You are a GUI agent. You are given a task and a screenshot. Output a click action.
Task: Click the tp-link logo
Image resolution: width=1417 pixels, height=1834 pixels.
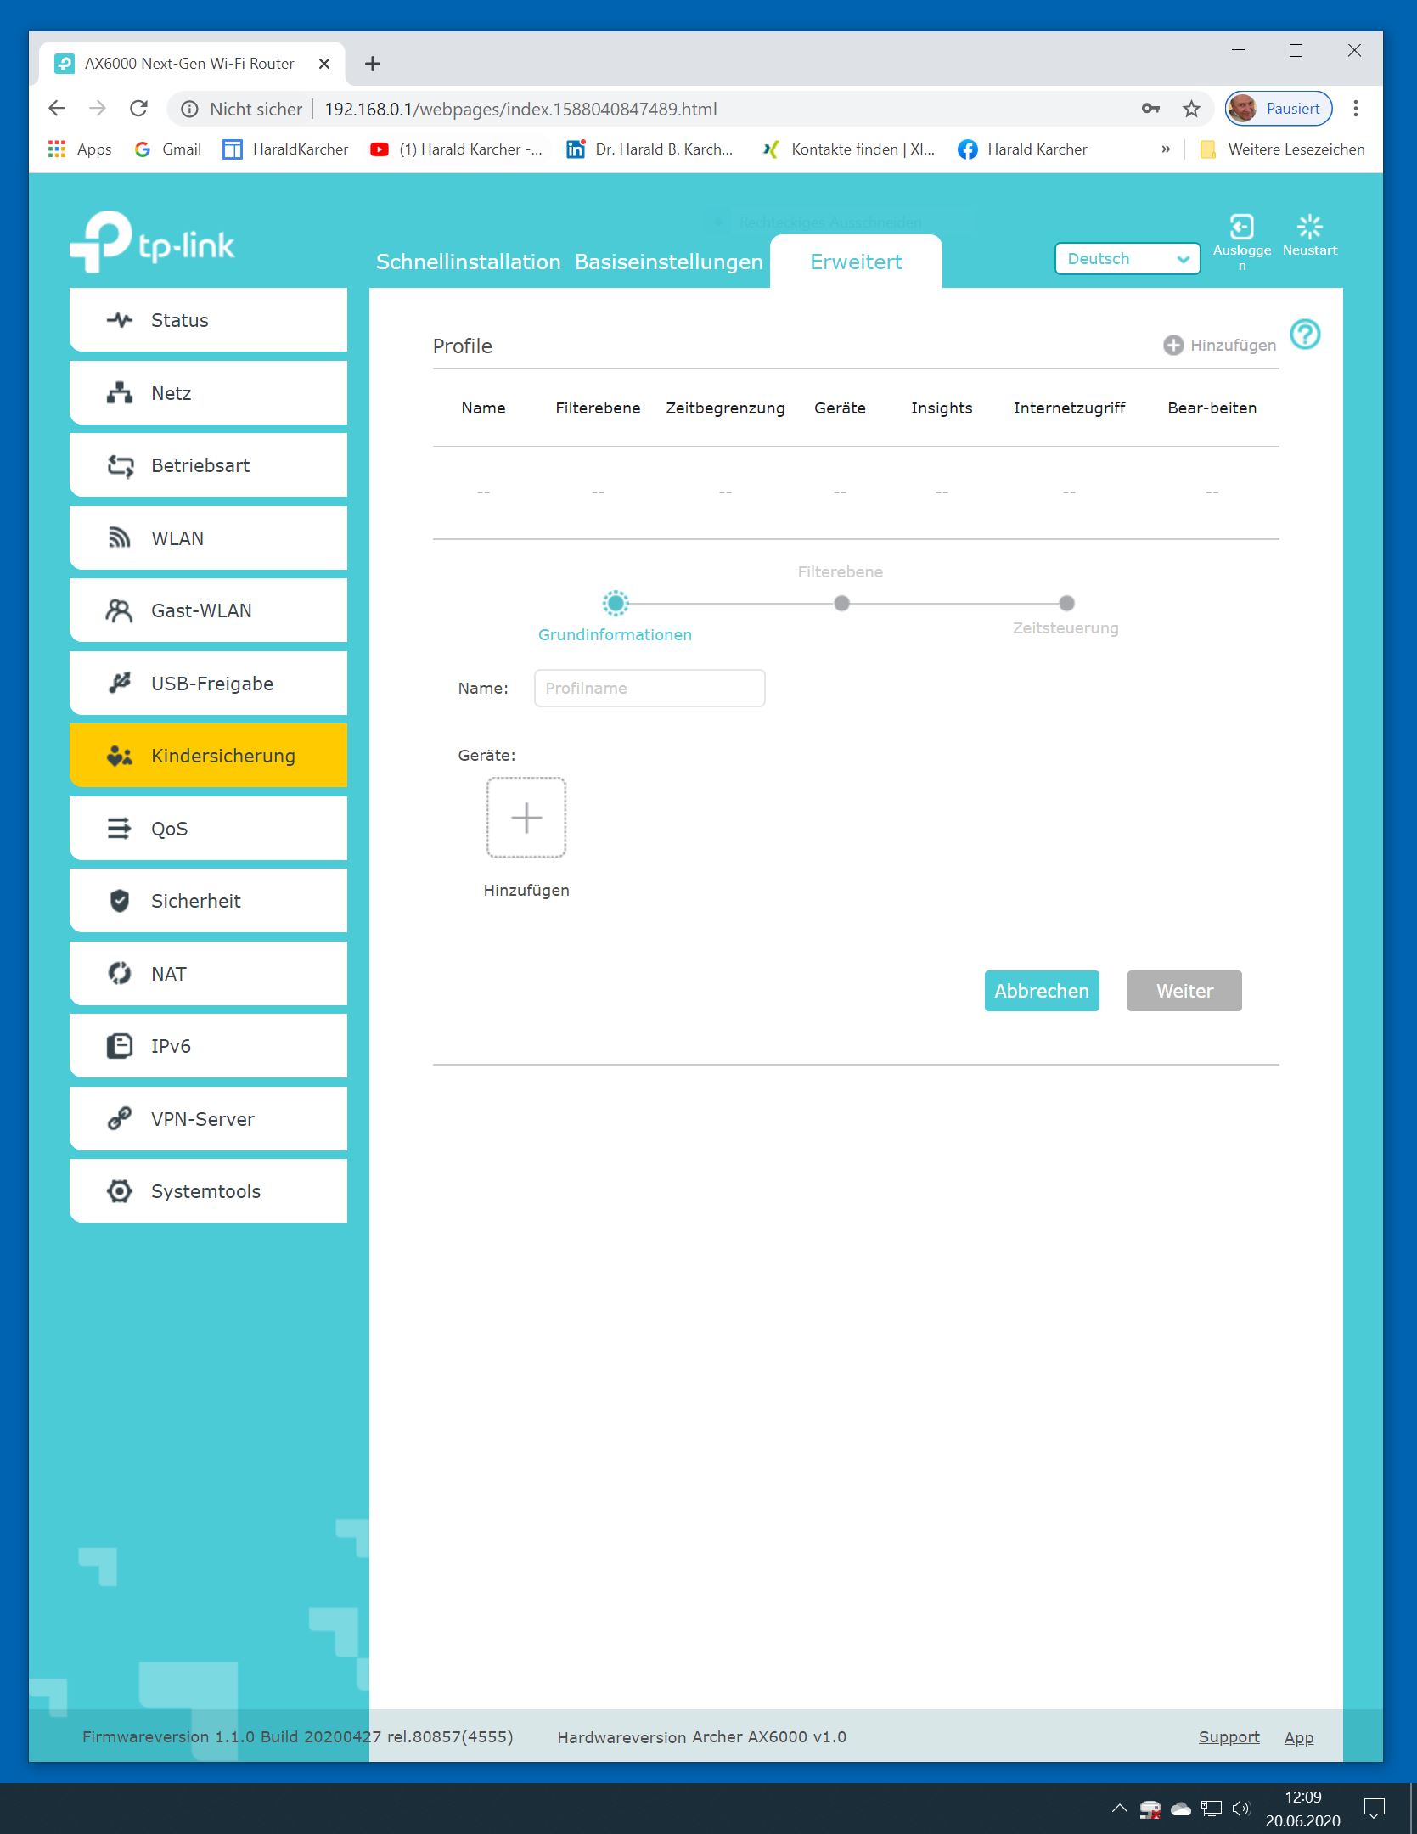[x=153, y=242]
